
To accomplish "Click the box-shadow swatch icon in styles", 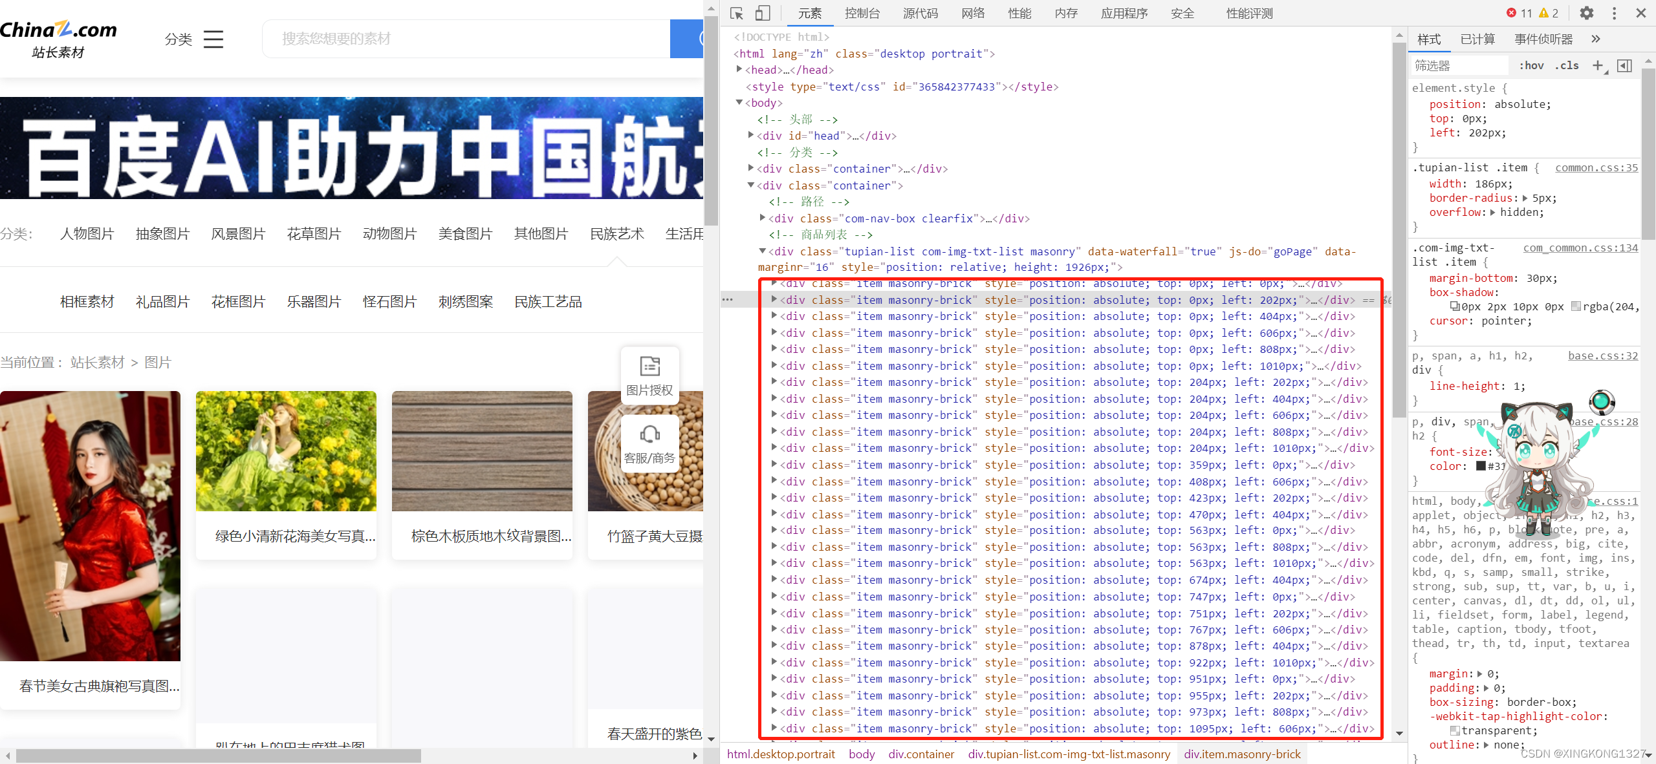I will pos(1455,306).
